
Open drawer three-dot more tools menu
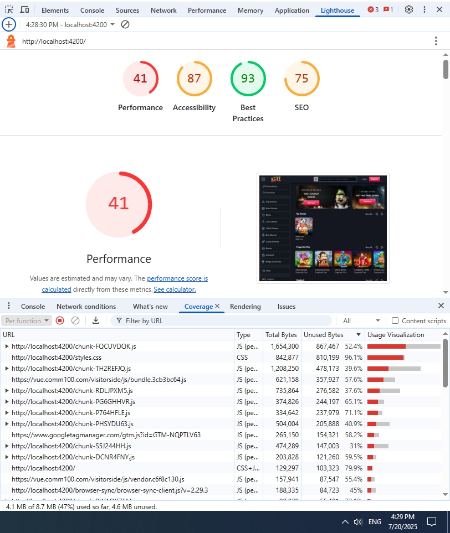pos(9,306)
